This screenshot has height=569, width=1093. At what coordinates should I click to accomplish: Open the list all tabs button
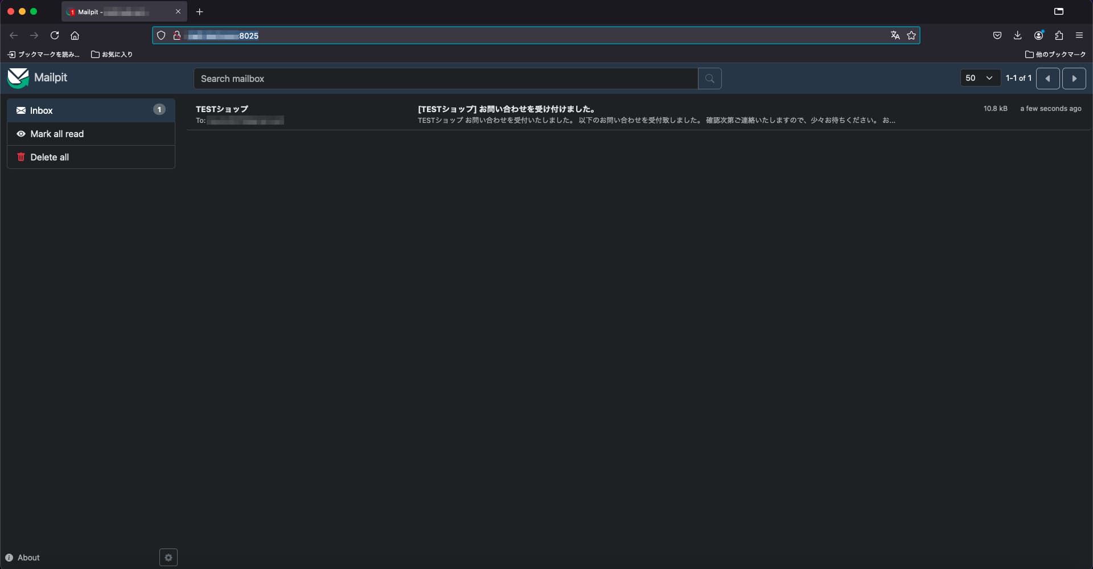click(x=1059, y=11)
